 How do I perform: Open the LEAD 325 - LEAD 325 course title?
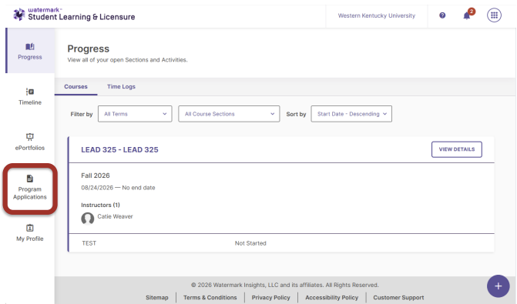[119, 150]
